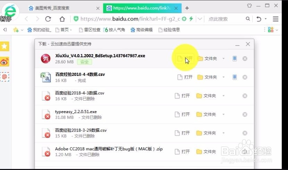Click the magnifier search icon
This screenshot has width=288, height=170.
tap(248, 19)
